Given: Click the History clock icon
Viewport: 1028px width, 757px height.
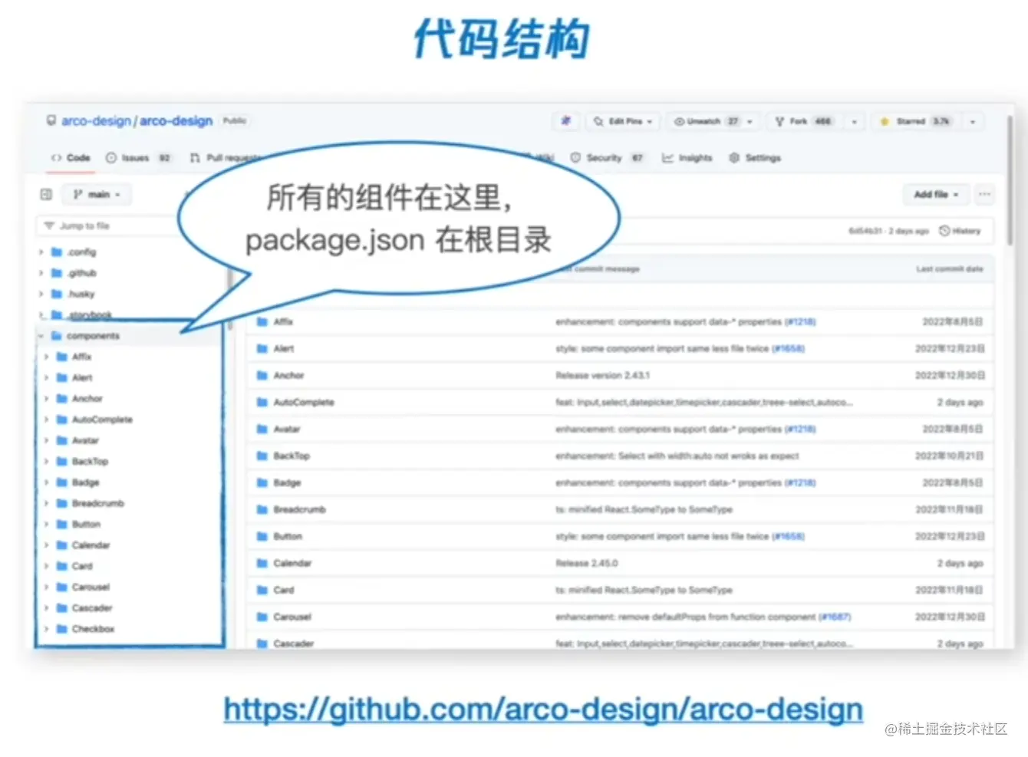Looking at the screenshot, I should coord(944,231).
